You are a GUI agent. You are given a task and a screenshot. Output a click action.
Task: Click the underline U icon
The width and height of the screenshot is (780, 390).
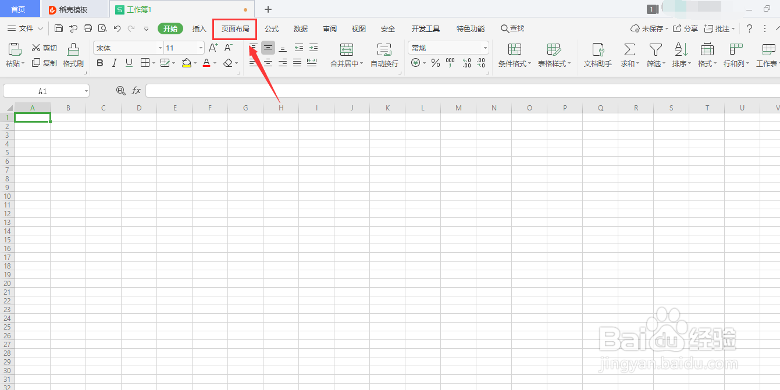click(129, 63)
